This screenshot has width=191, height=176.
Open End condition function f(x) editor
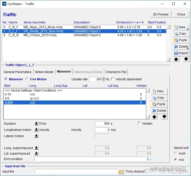click(149, 159)
